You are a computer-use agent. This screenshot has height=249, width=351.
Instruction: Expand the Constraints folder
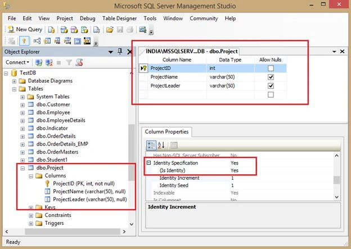[x=31, y=216]
